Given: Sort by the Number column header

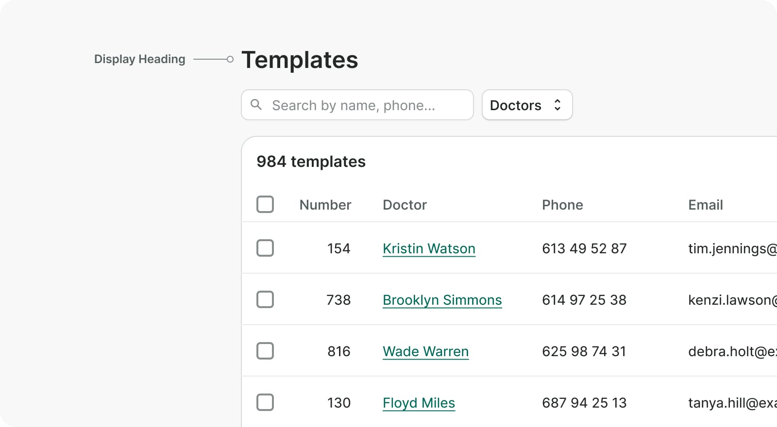Looking at the screenshot, I should [x=325, y=205].
